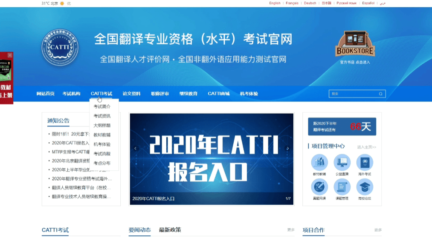
Task: Click the 项目管理中心 heading
Action: [328, 146]
